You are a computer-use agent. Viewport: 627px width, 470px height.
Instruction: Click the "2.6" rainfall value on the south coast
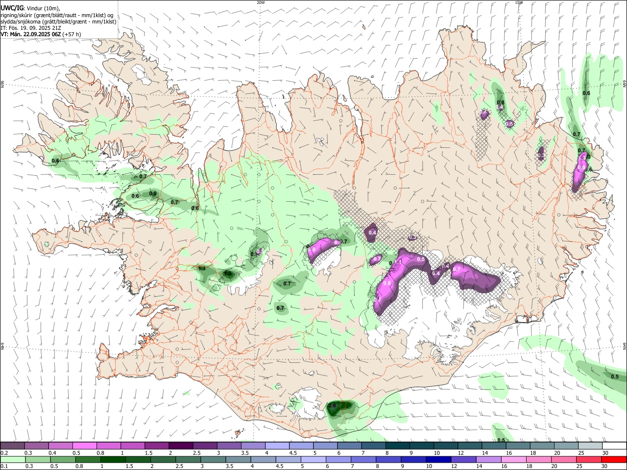coord(332,405)
